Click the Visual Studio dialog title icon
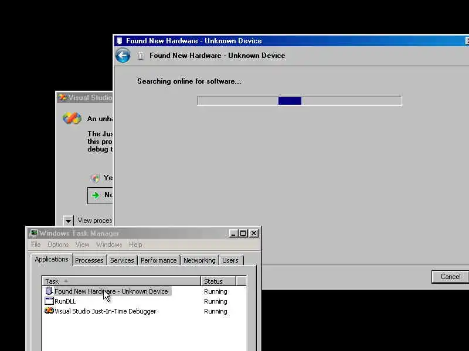Viewport: 469px width, 351px height. (x=63, y=97)
